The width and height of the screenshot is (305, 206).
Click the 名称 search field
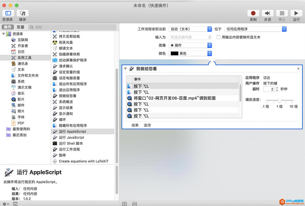coord(72,27)
